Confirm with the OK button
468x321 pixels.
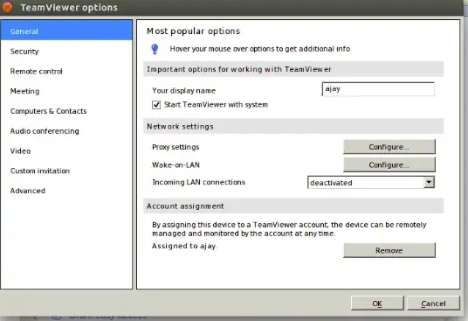pos(377,304)
